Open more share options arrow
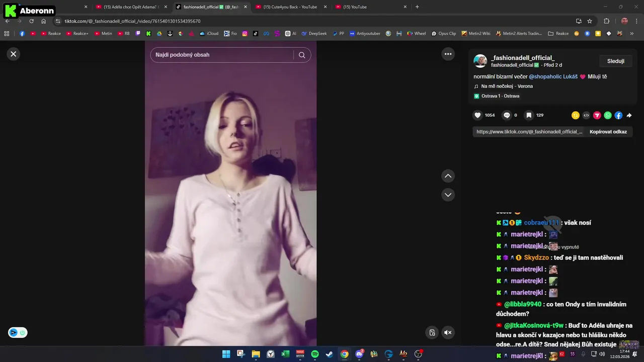Image resolution: width=644 pixels, height=362 pixels. 629,115
